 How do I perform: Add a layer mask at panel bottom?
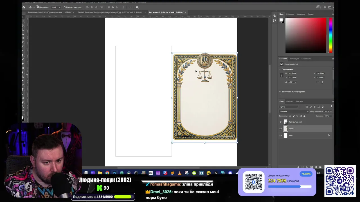311,167
